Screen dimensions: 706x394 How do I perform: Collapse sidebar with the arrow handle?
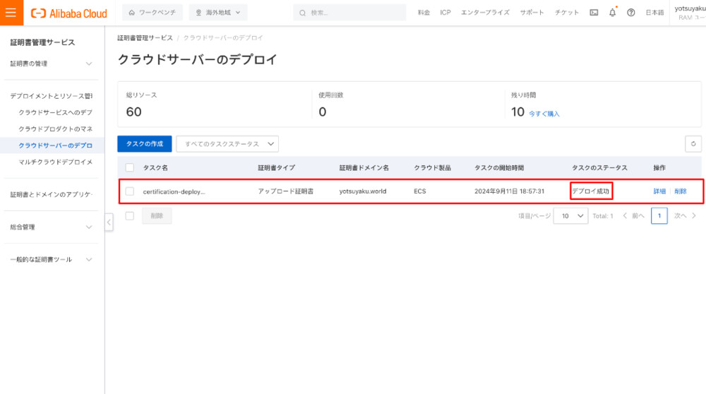[x=109, y=222]
